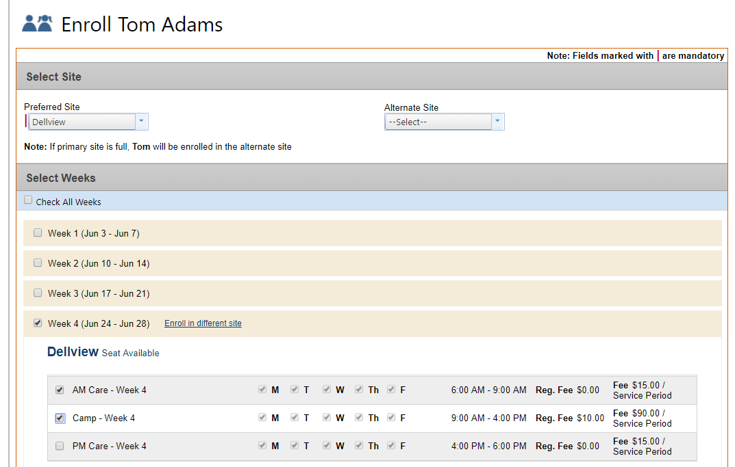The height and width of the screenshot is (467, 735).
Task: Uncheck the Week 4 checkbox
Action: coord(38,323)
